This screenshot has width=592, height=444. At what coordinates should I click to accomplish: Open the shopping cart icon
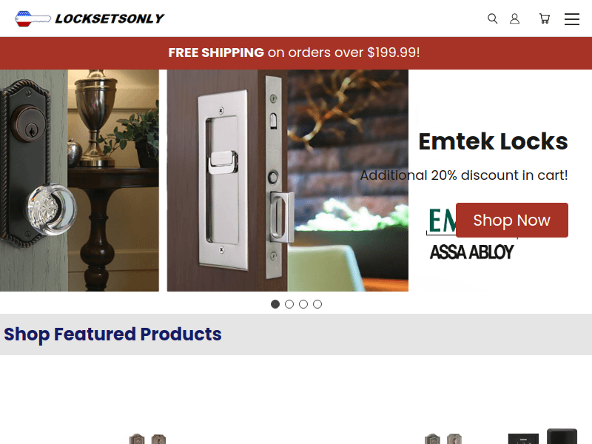point(545,18)
